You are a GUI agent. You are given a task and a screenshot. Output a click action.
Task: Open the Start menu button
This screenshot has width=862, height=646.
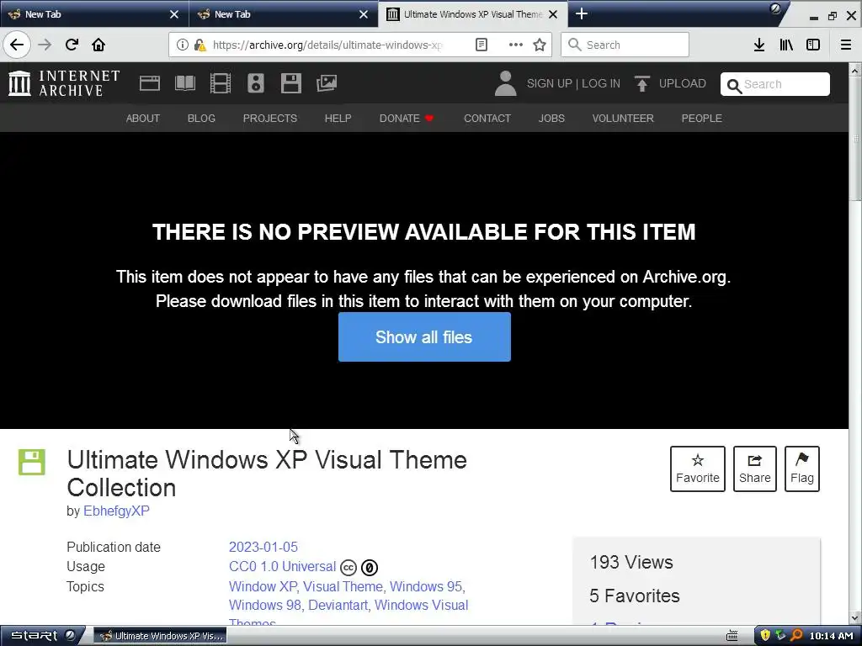pyautogui.click(x=42, y=636)
